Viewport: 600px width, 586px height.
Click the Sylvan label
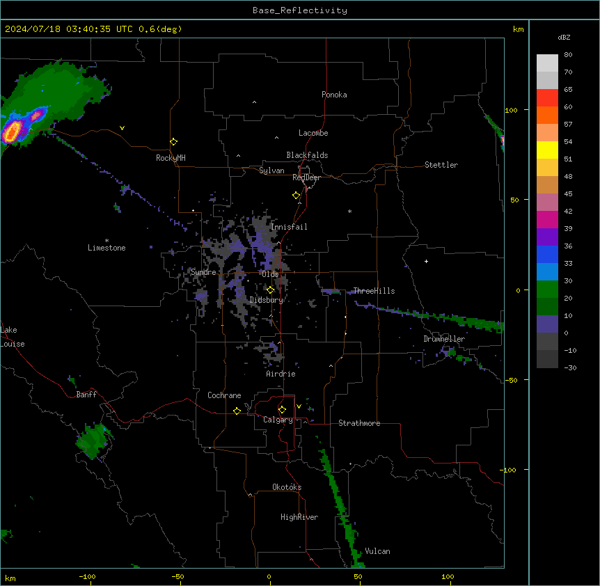pos(271,171)
